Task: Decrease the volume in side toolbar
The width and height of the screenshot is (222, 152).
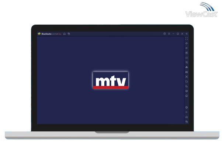Action: (x=187, y=48)
